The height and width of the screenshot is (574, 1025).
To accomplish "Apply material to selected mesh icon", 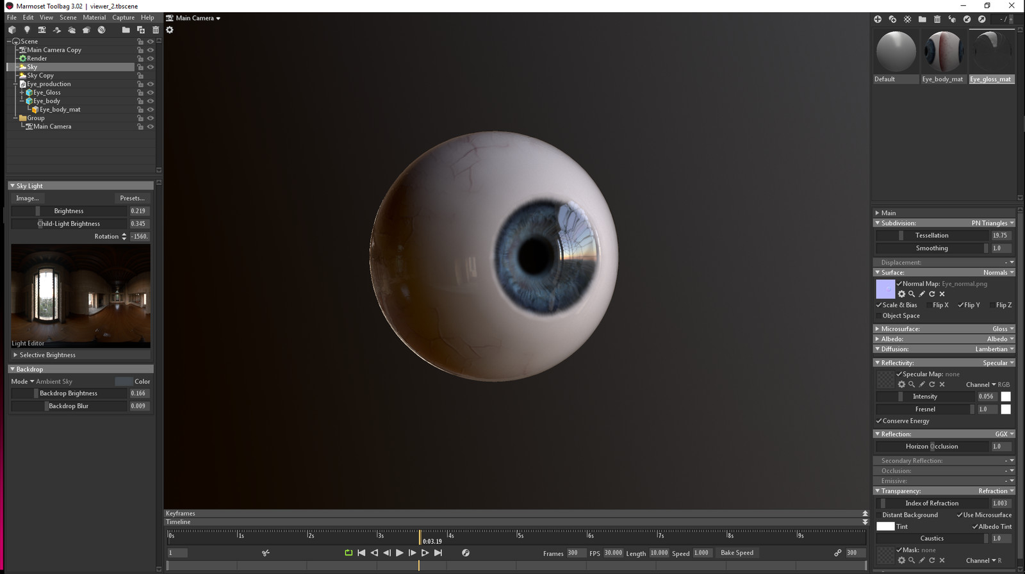I will coord(952,19).
